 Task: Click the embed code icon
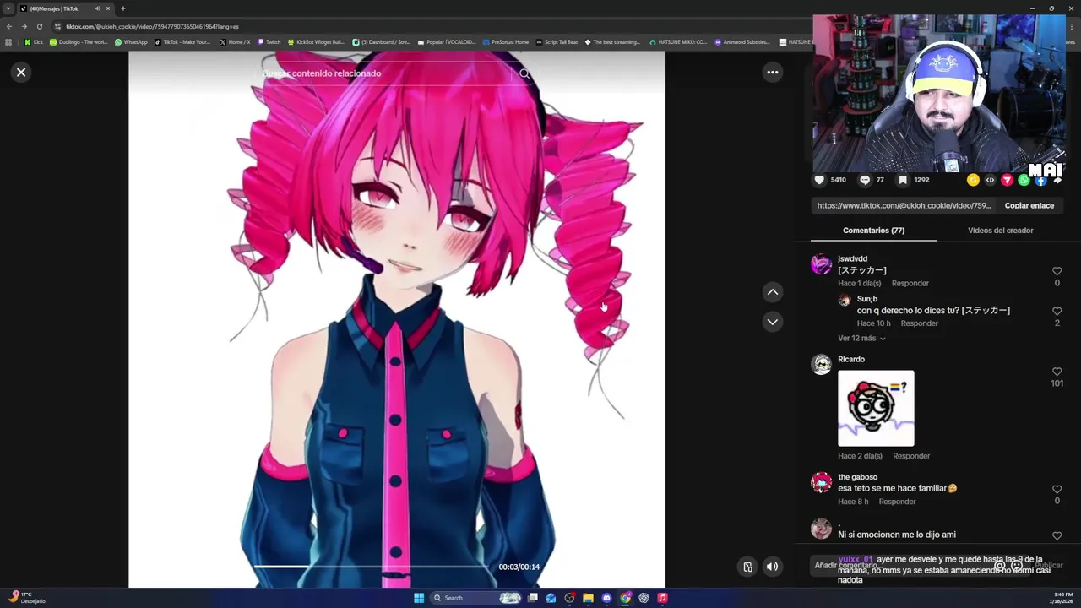pos(990,180)
